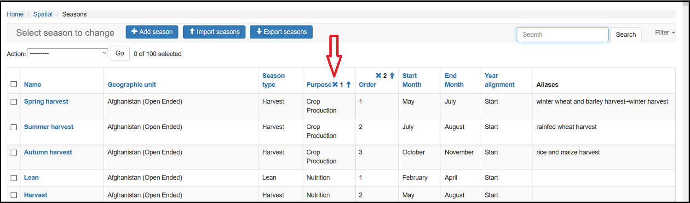Open the Summer harvest season

coord(49,127)
